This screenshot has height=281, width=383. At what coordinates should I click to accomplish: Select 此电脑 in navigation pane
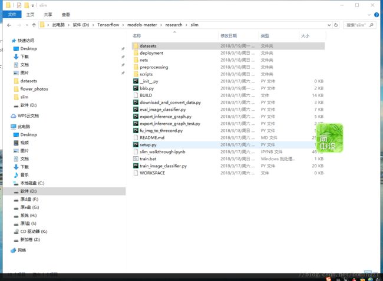[x=24, y=127]
